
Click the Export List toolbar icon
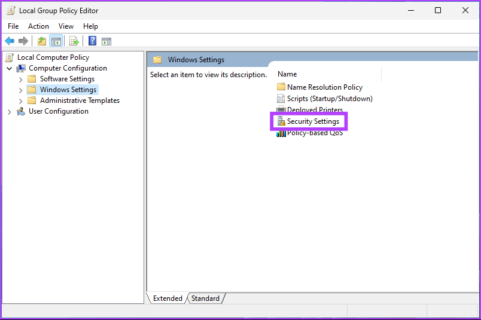tap(74, 41)
